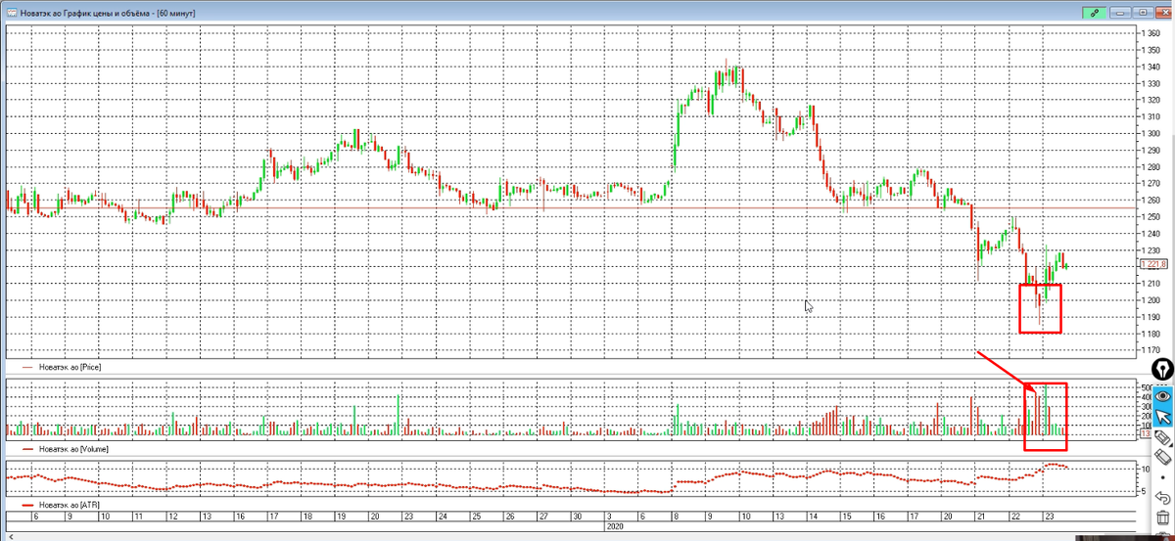Click the green chain link anchor button
1175x541 pixels.
pos(1097,12)
